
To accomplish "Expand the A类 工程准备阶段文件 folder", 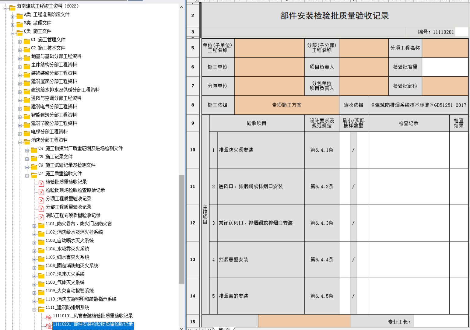I will (12, 17).
